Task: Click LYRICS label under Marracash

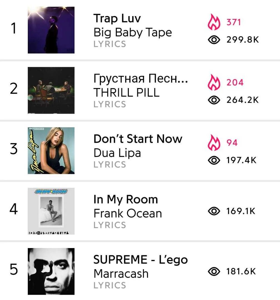Action: (110, 285)
